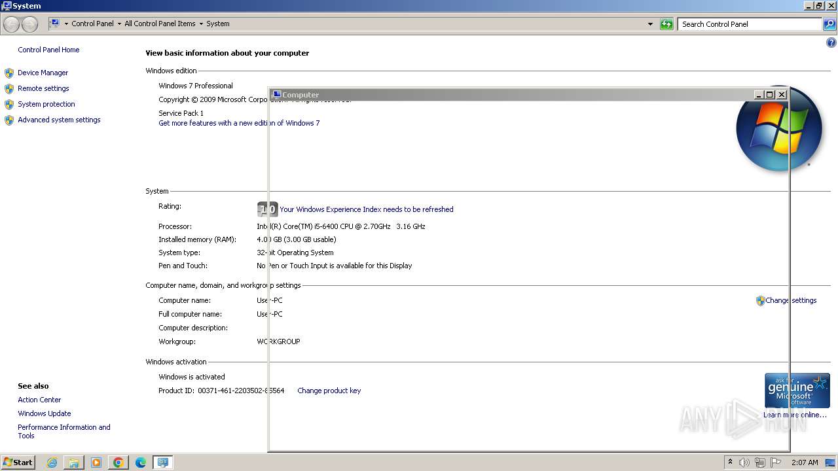Click the search magnifier icon
This screenshot has height=471, width=838.
[829, 24]
